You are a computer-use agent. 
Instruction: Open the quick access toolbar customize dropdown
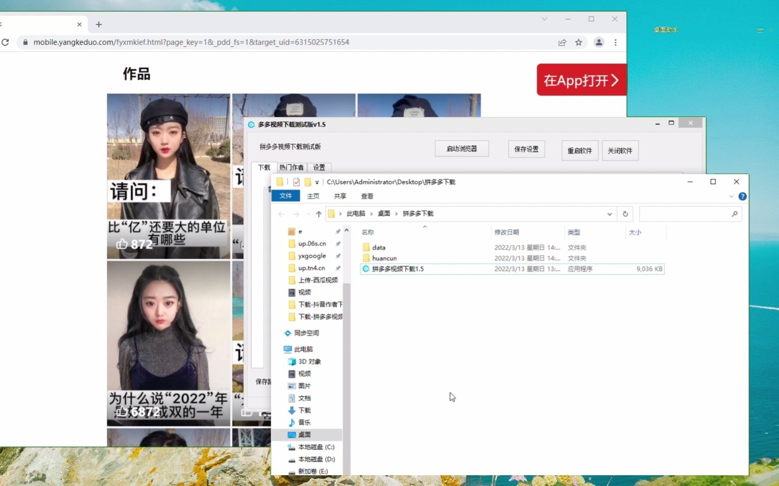pos(317,182)
